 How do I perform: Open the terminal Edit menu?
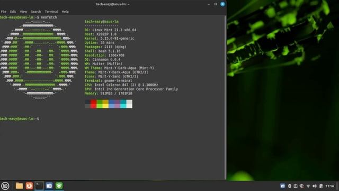pos(13,12)
